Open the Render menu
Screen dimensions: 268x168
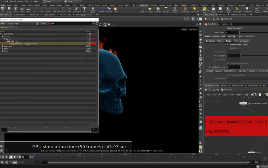coord(12,1)
